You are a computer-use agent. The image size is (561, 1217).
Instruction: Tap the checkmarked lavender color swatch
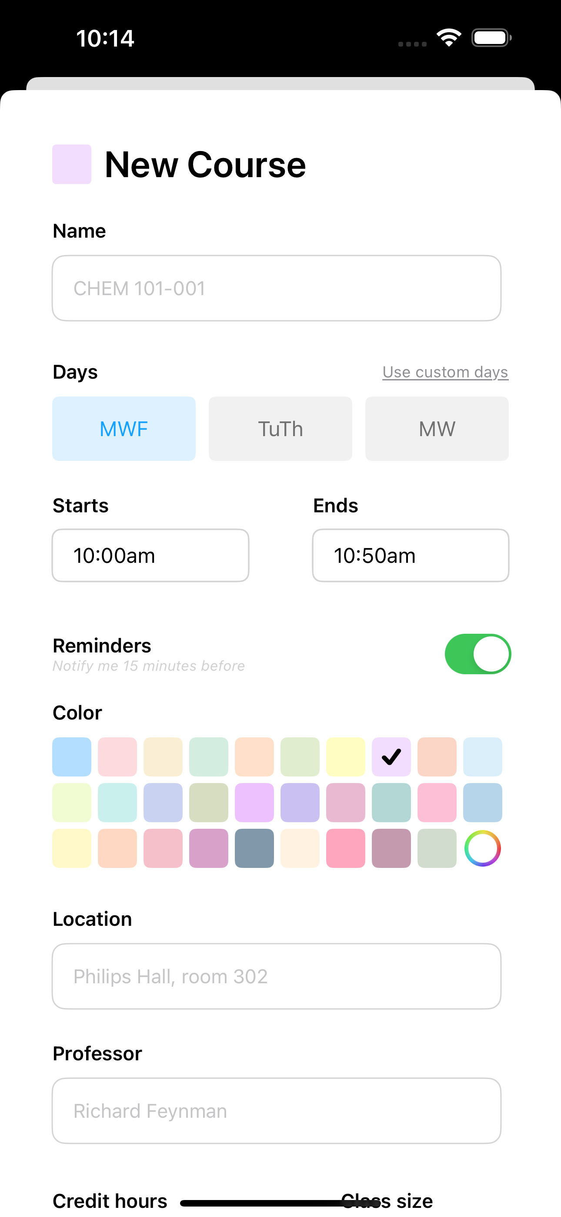pyautogui.click(x=391, y=756)
